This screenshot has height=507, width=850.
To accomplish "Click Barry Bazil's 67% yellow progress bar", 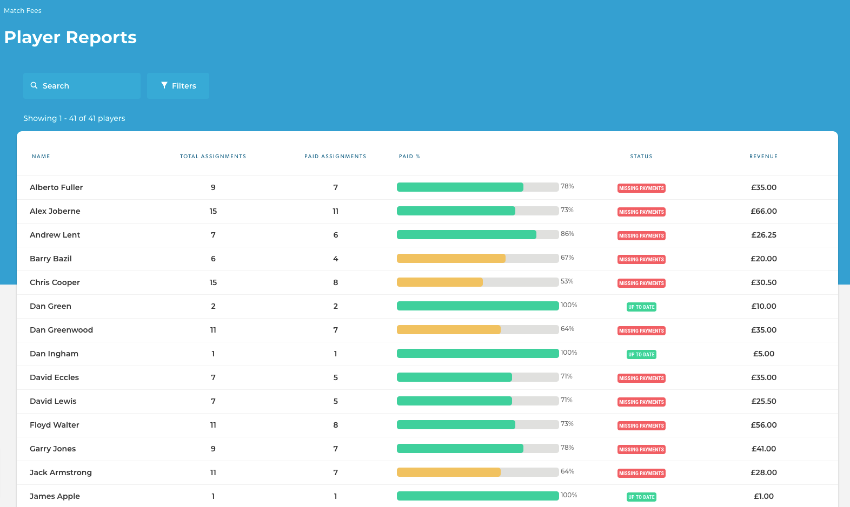I will 478,259.
